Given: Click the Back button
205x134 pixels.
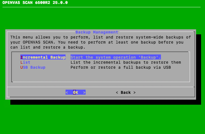Looking at the screenshot, I should pos(126,92).
